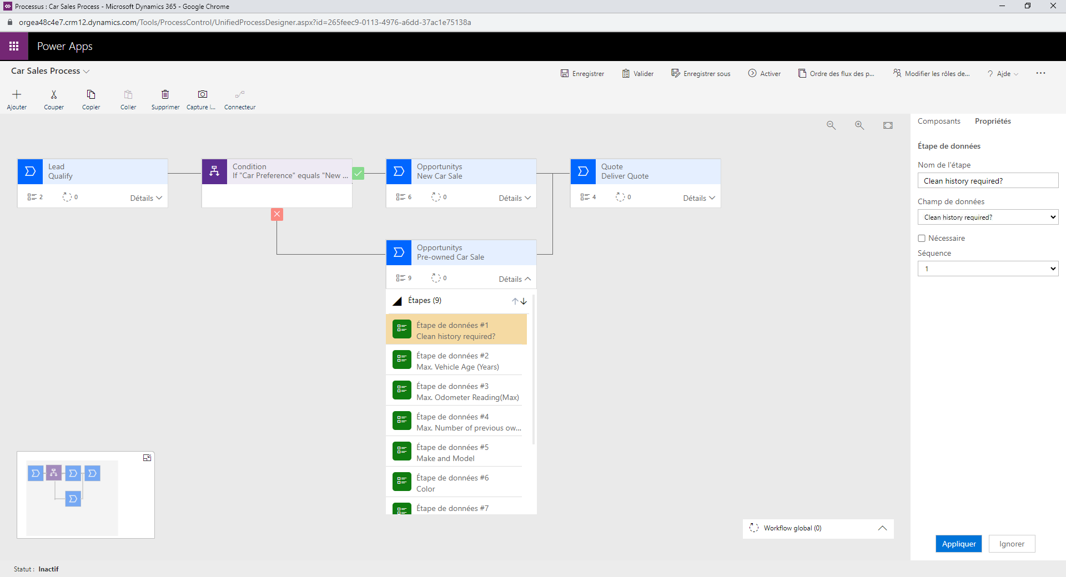Click the browser address bar URL
Viewport: 1066px width, 577px height.
point(245,22)
